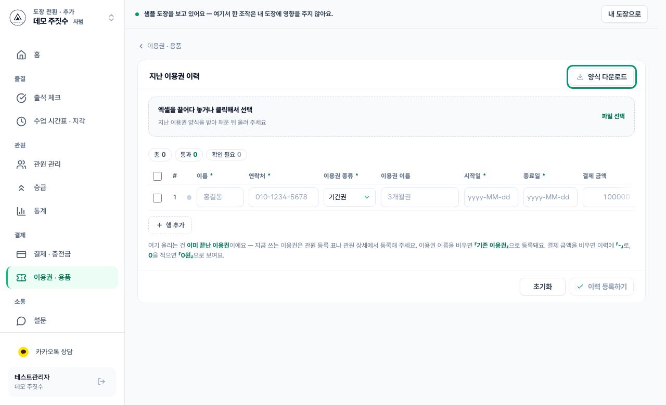666x405 pixels.
Task: Click the plus icon in 행 추가
Action: coord(159,225)
